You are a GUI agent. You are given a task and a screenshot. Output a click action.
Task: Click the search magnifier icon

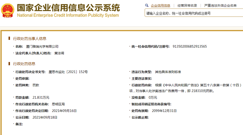(147, 5)
